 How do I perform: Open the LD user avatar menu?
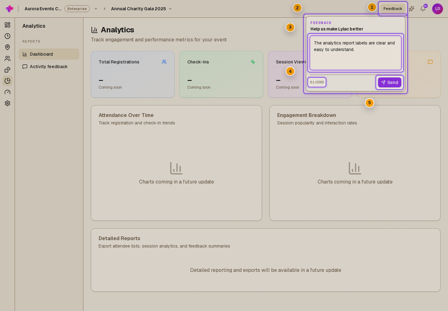(x=437, y=9)
